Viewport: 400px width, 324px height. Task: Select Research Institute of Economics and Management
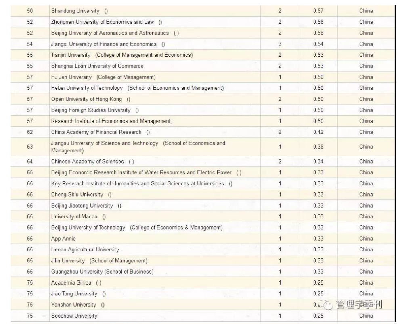point(111,121)
